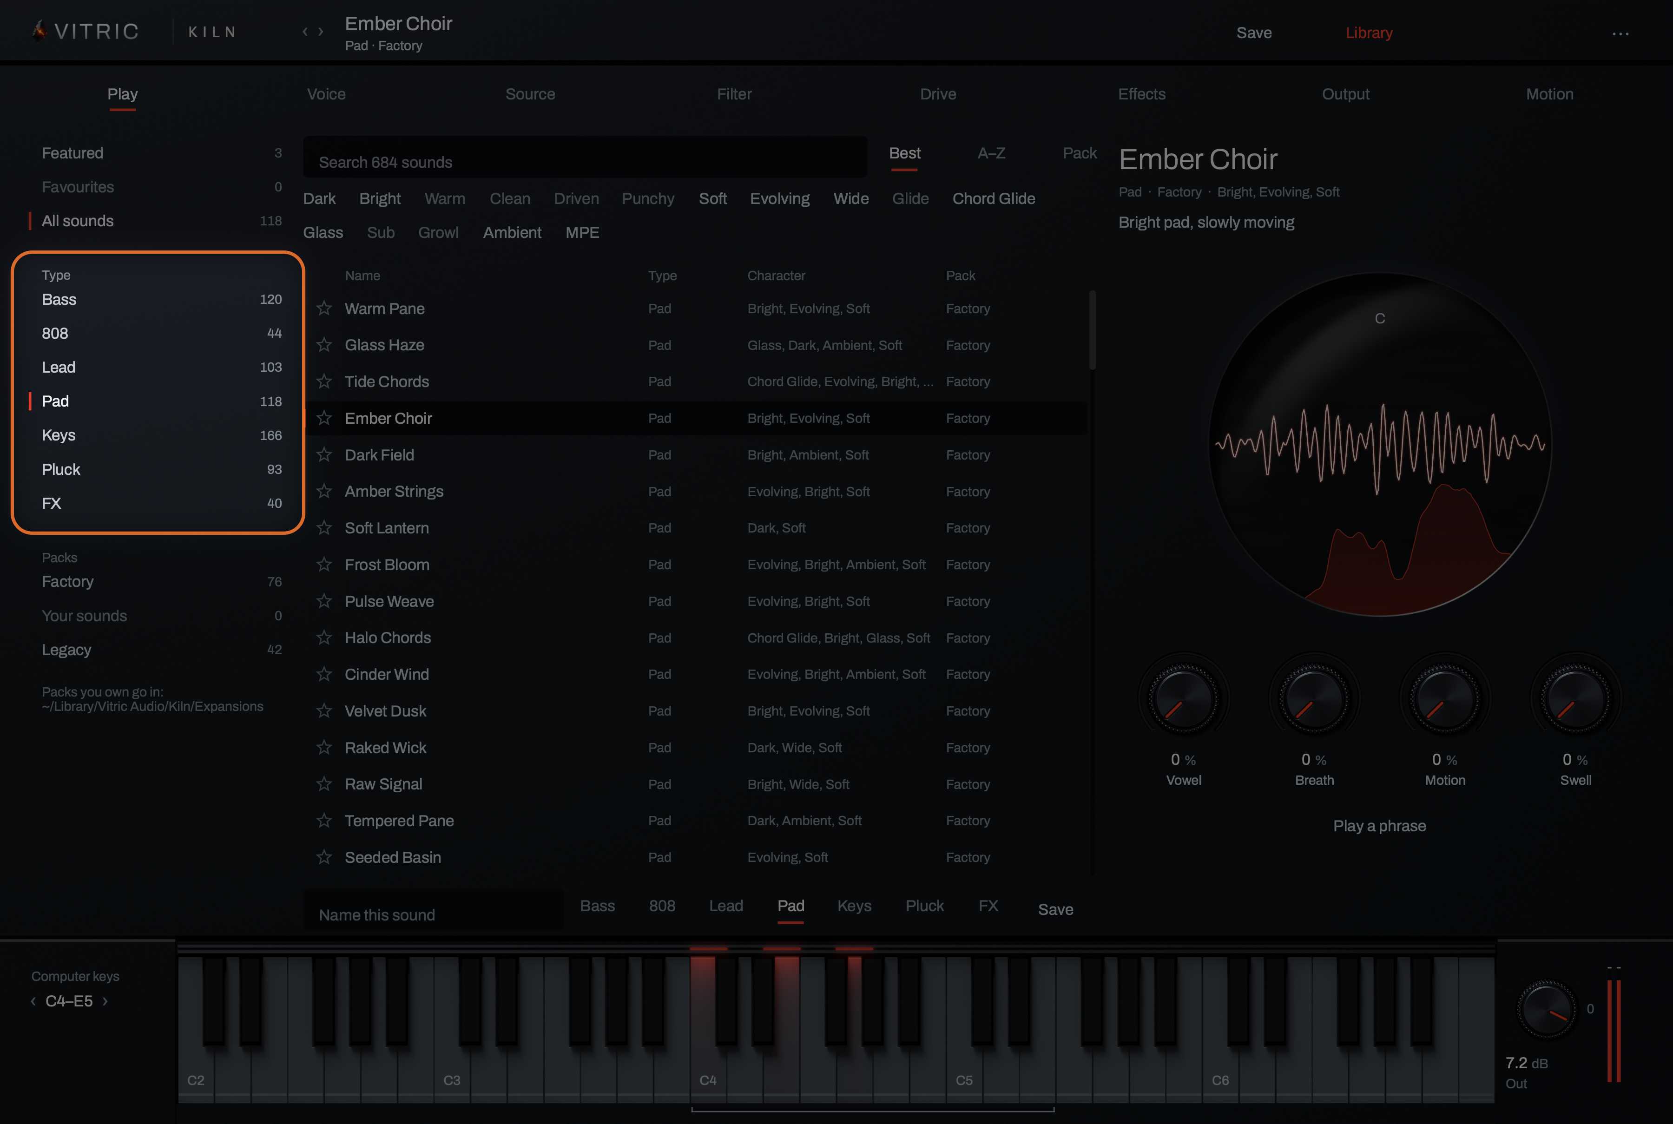Save the named sound at bottom

click(x=1055, y=909)
